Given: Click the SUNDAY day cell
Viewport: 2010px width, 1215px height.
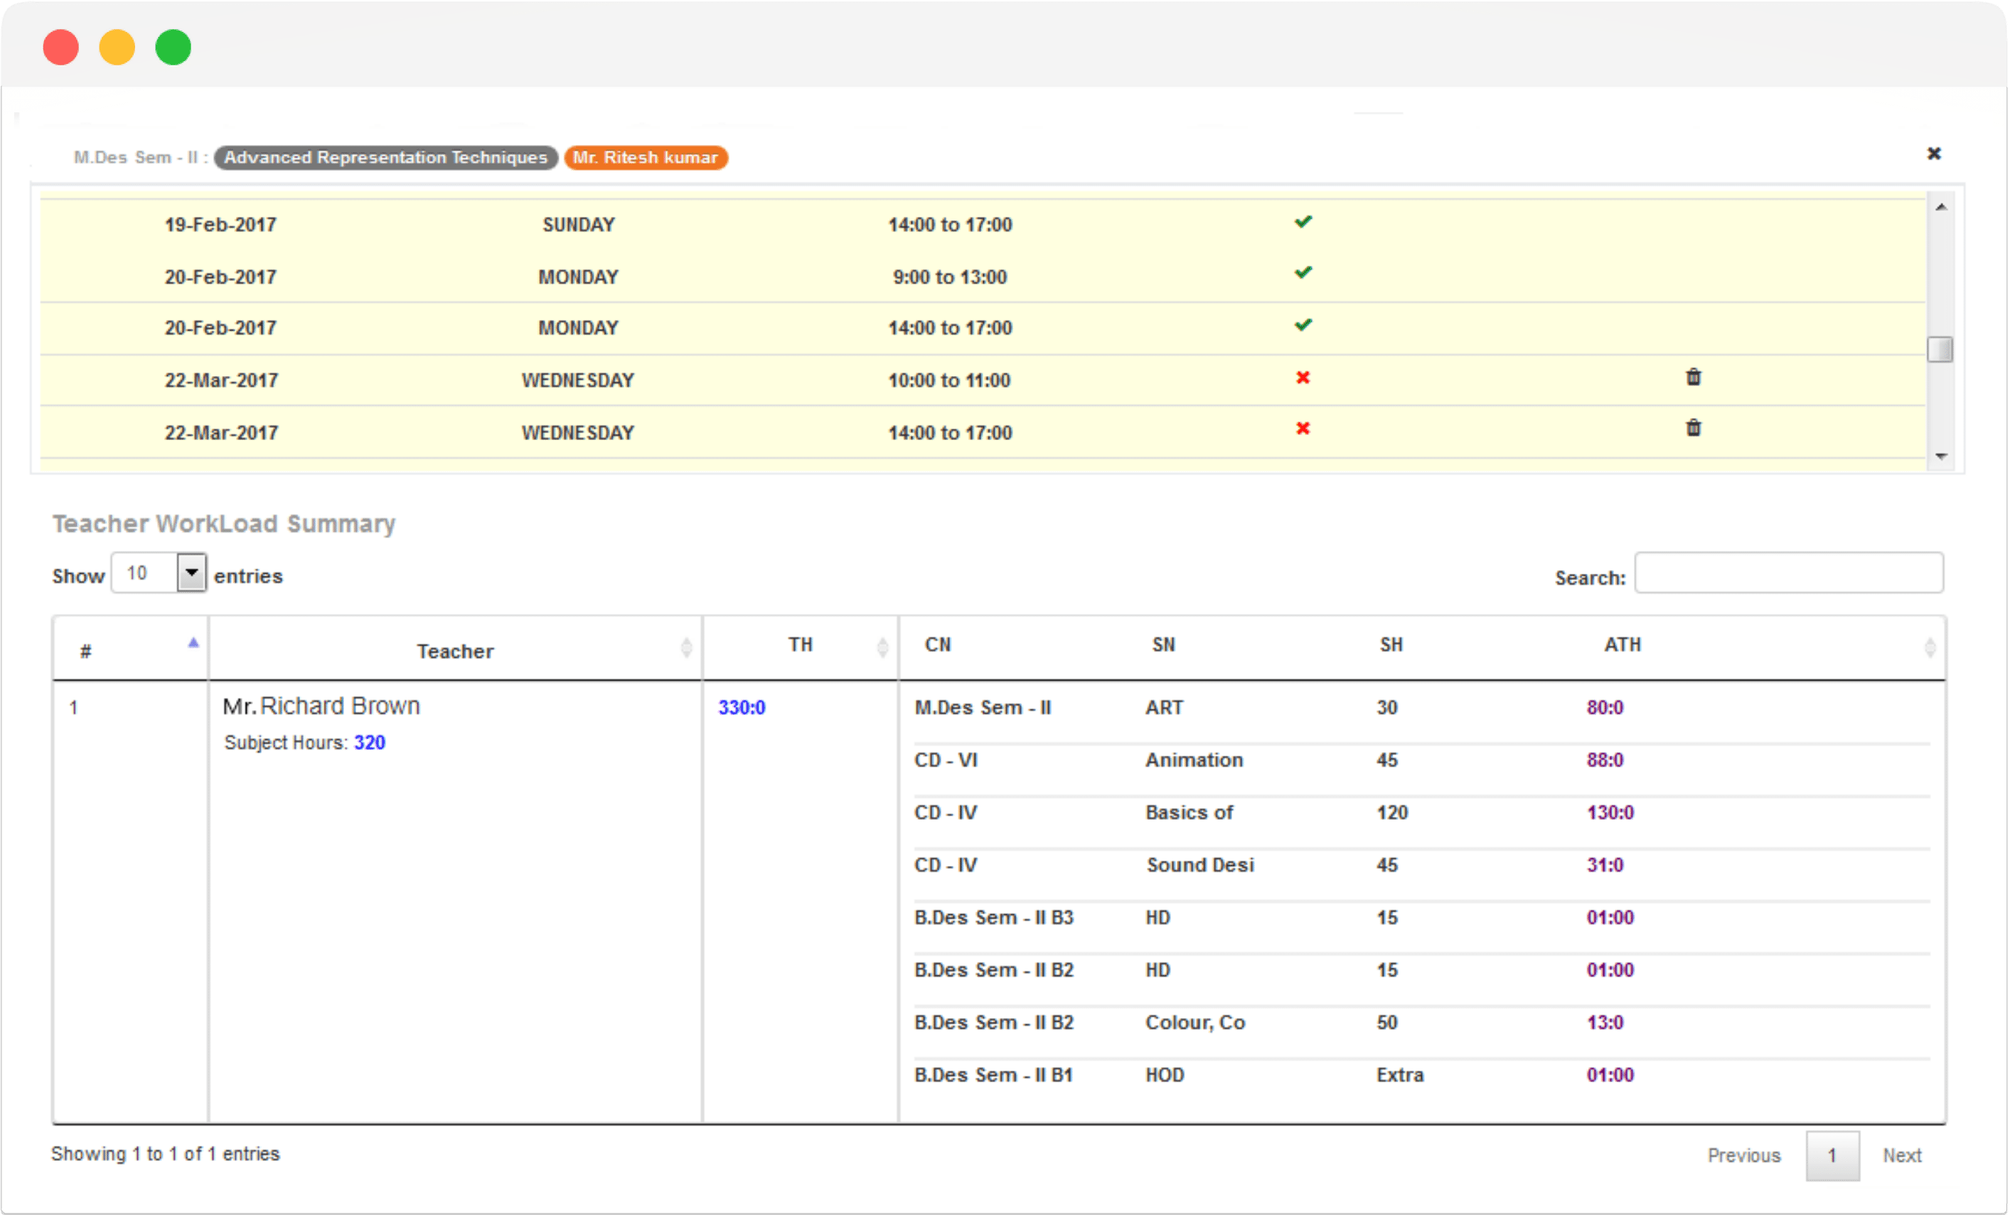Looking at the screenshot, I should (578, 225).
